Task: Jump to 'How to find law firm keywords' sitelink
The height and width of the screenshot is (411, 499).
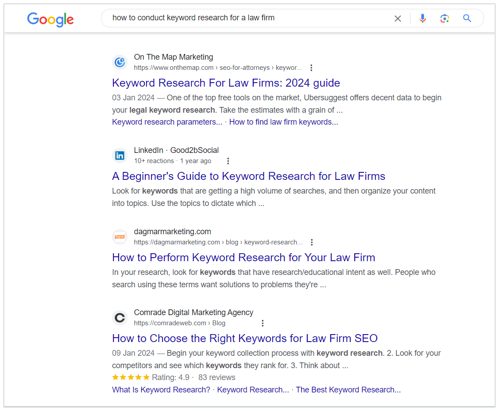Action: [x=283, y=122]
